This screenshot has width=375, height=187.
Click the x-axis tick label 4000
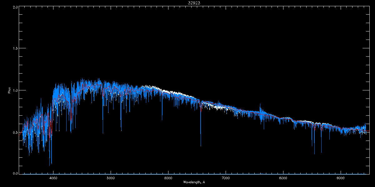pos(53,178)
